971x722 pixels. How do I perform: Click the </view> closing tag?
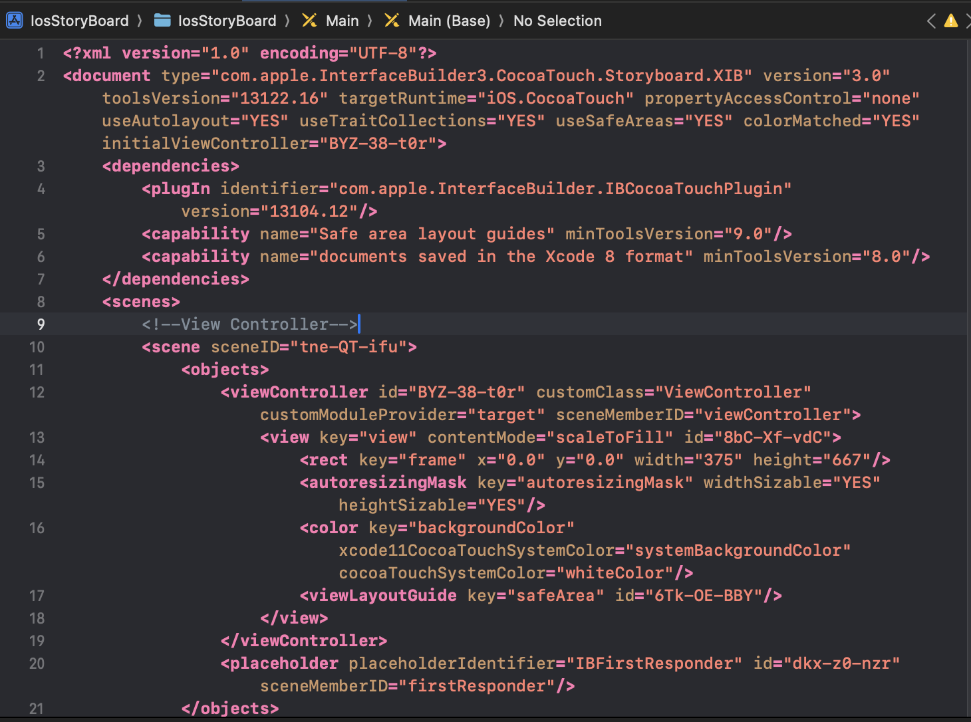click(294, 618)
